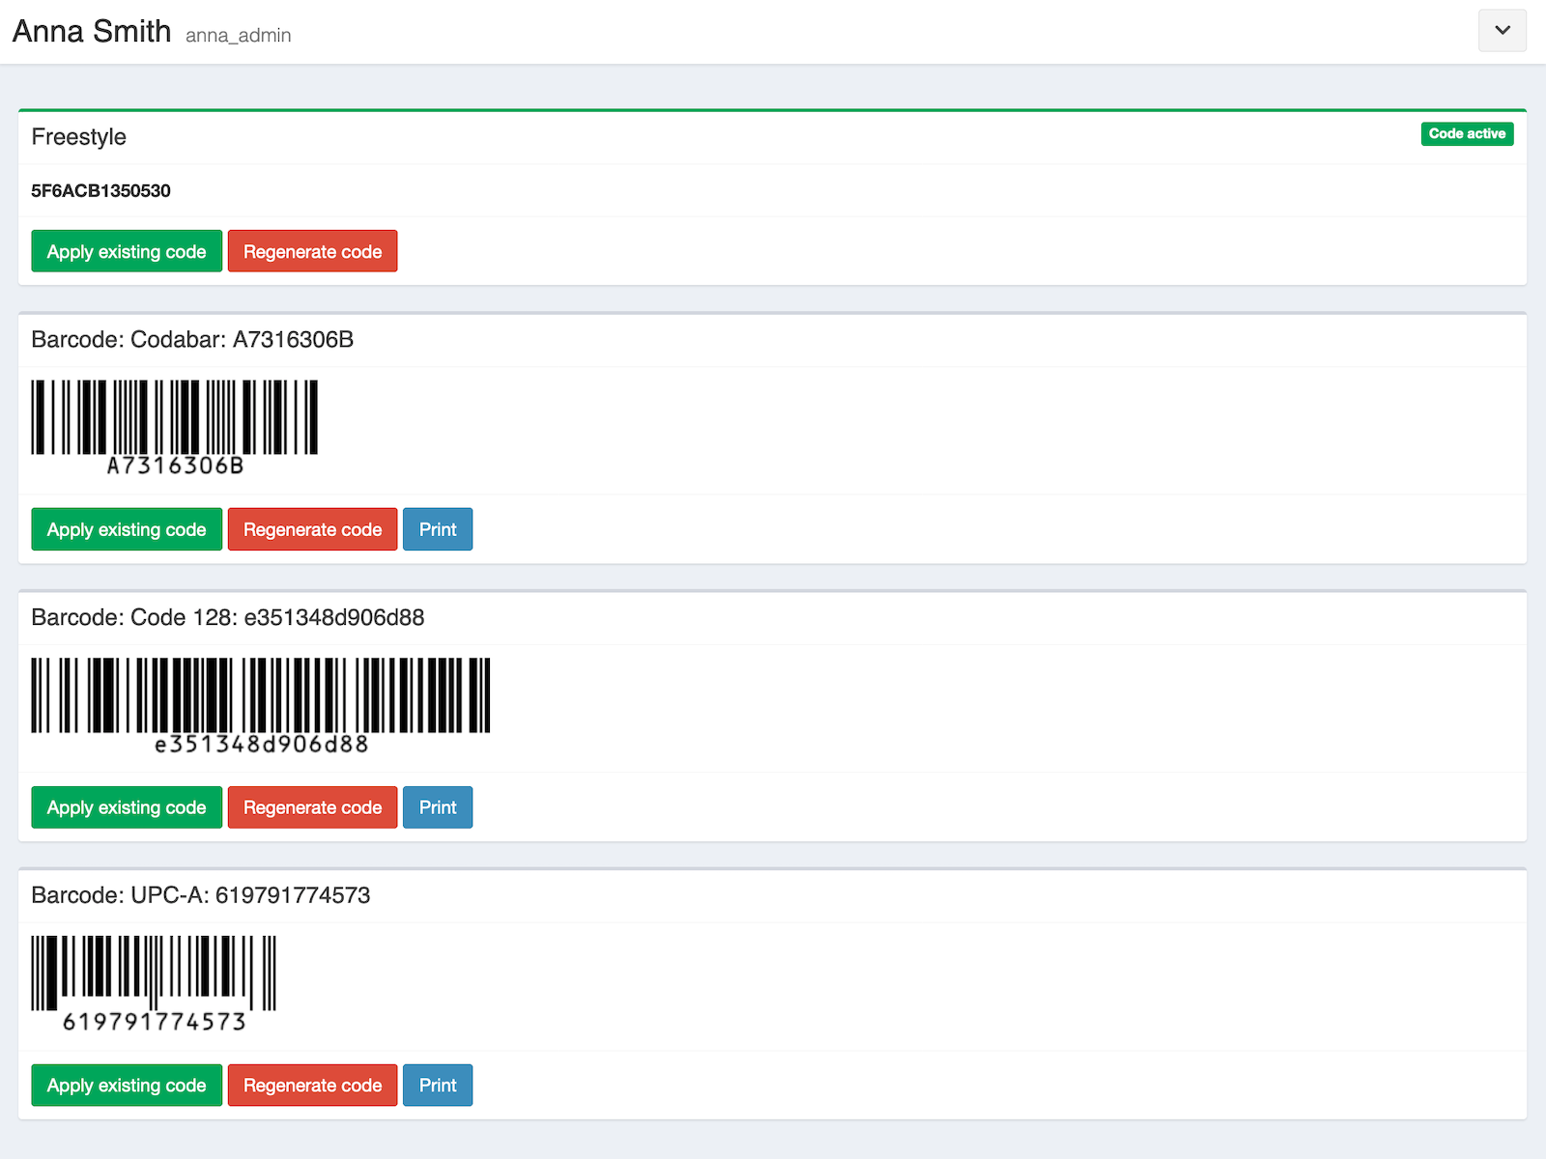Regenerate code for the Codabar barcode
Screen dimensions: 1546x1159
tap(312, 529)
